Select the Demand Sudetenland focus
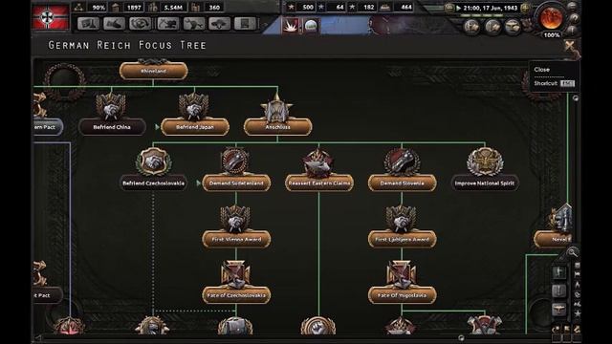The image size is (612, 344). [x=236, y=183]
